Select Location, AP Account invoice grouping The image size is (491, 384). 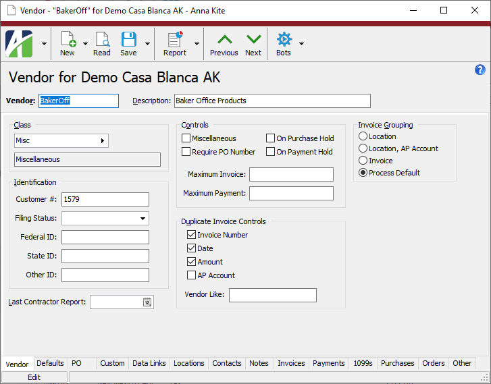363,148
